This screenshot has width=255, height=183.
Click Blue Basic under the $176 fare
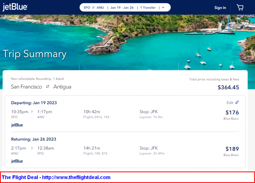(231, 119)
